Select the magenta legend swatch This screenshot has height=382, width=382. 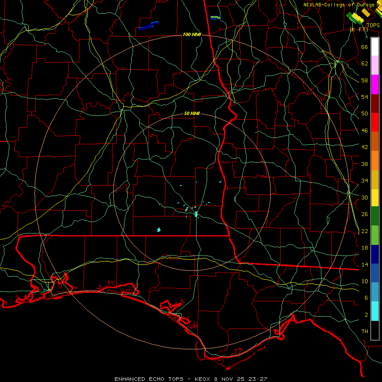(x=375, y=84)
